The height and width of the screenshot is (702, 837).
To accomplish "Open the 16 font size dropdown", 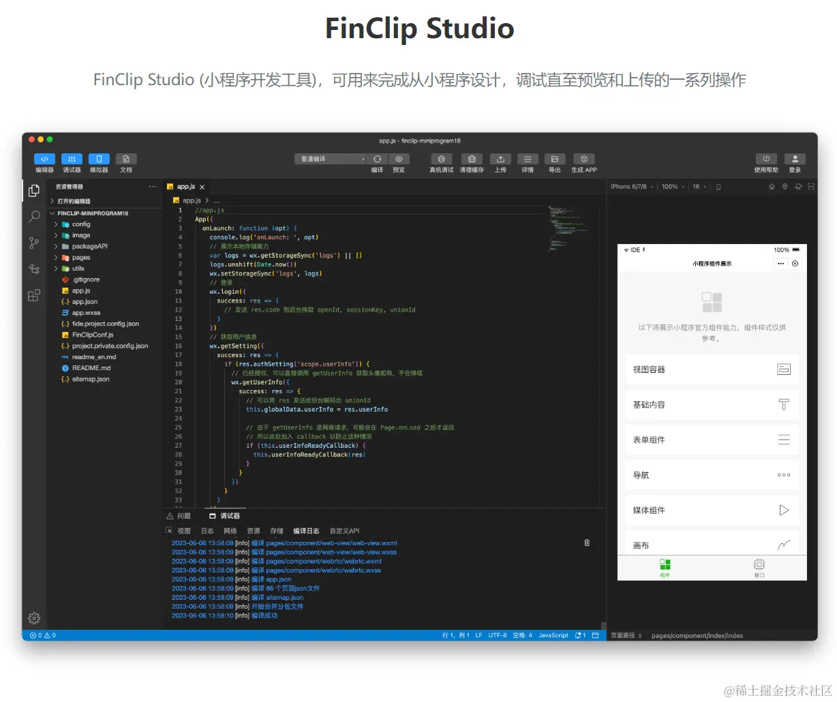I will (699, 187).
